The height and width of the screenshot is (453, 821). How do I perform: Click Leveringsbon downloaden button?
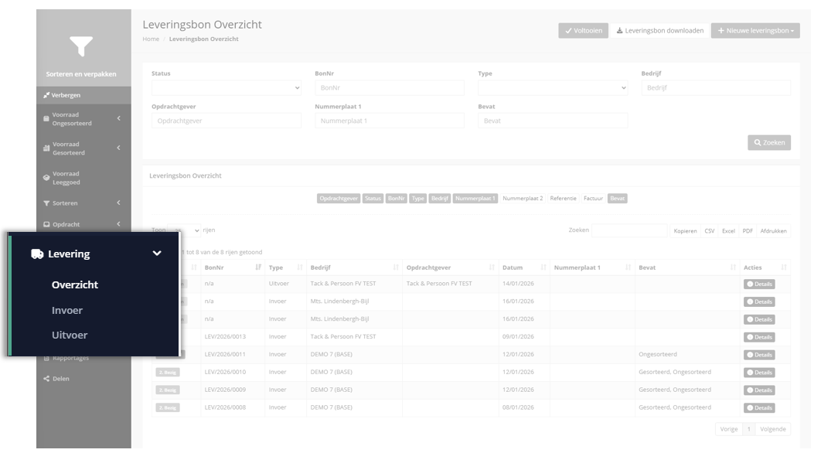pos(659,30)
